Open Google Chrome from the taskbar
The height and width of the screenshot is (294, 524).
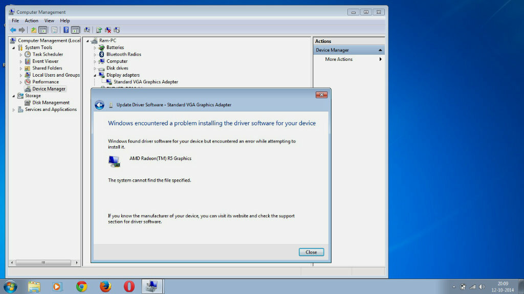point(81,286)
